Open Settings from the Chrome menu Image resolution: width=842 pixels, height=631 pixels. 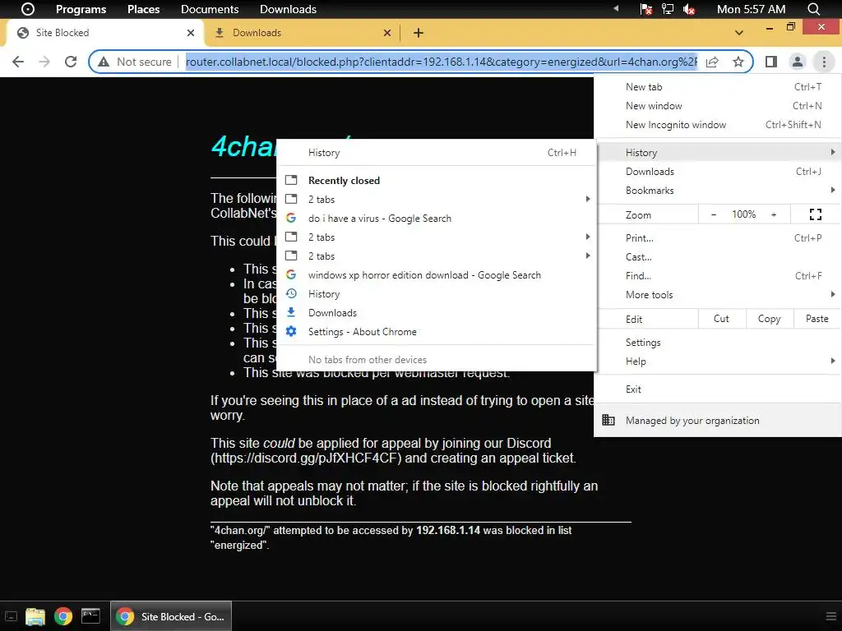pos(717,343)
